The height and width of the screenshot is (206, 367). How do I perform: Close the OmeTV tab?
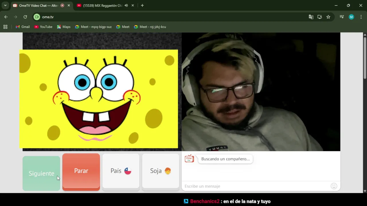click(x=69, y=5)
